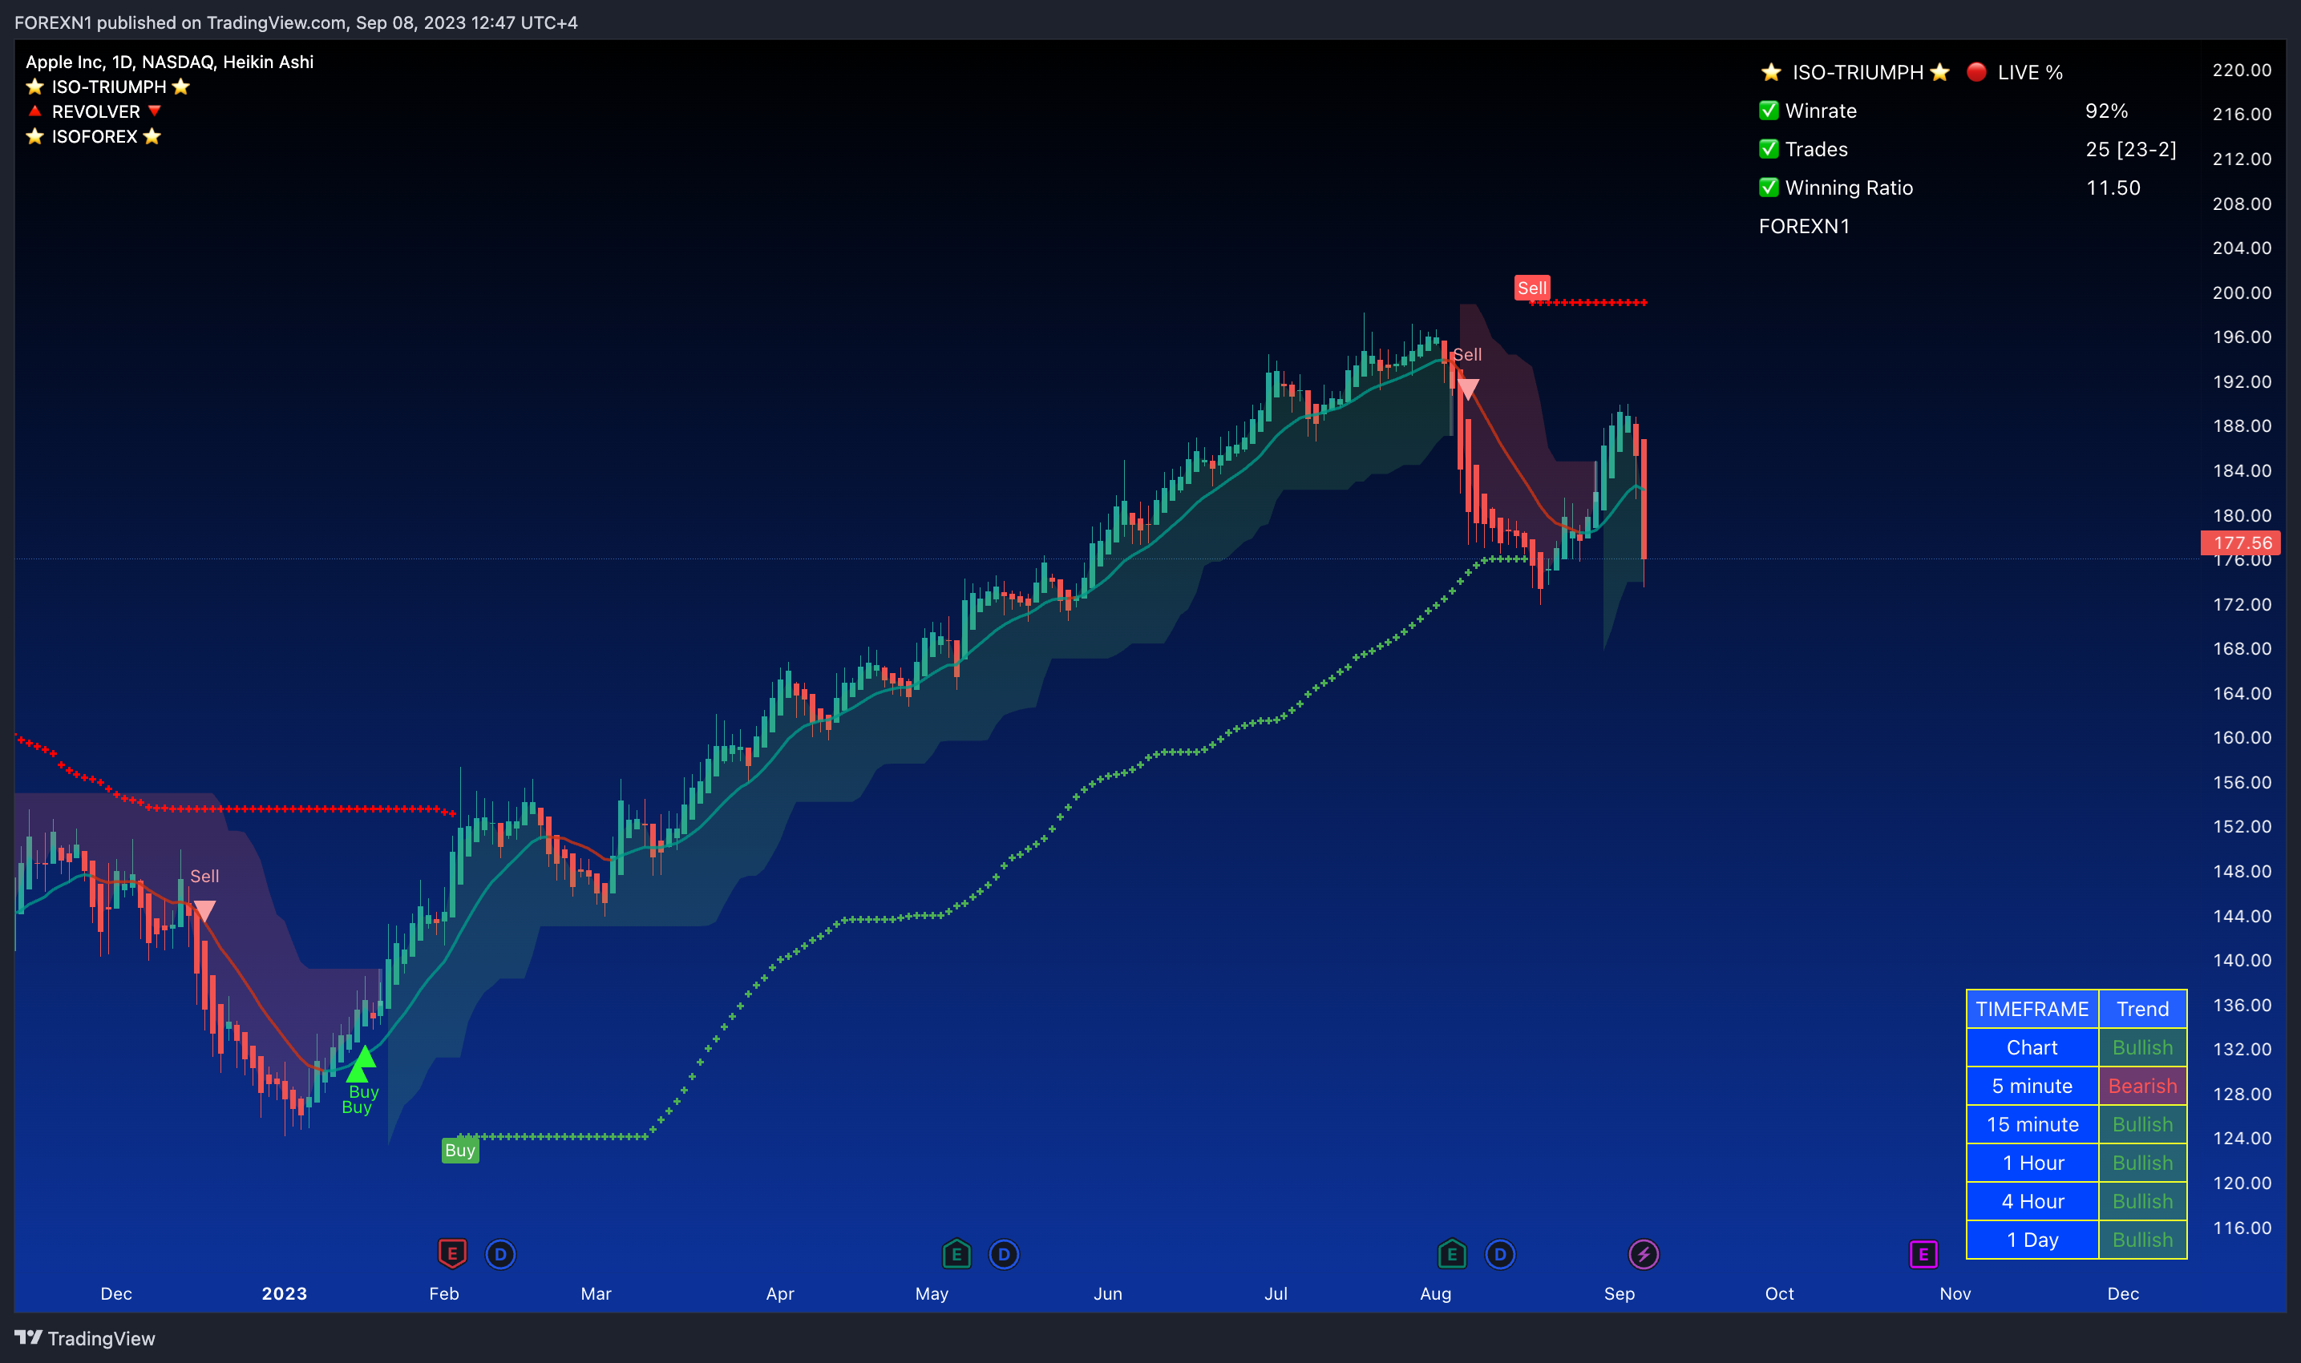Click the magenta upcoming earnings marker near Nov
The height and width of the screenshot is (1363, 2301).
tap(1923, 1255)
